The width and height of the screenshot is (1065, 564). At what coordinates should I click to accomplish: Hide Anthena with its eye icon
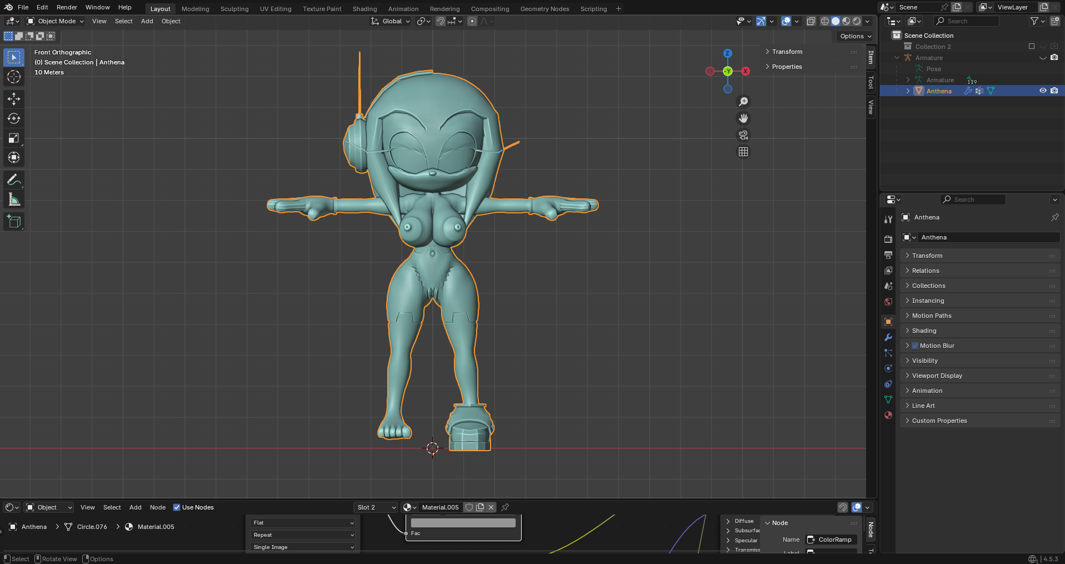click(x=1043, y=91)
